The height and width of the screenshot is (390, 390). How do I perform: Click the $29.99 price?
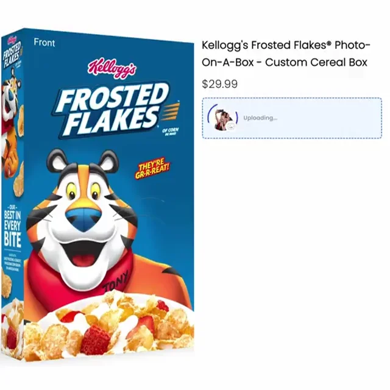tap(219, 84)
